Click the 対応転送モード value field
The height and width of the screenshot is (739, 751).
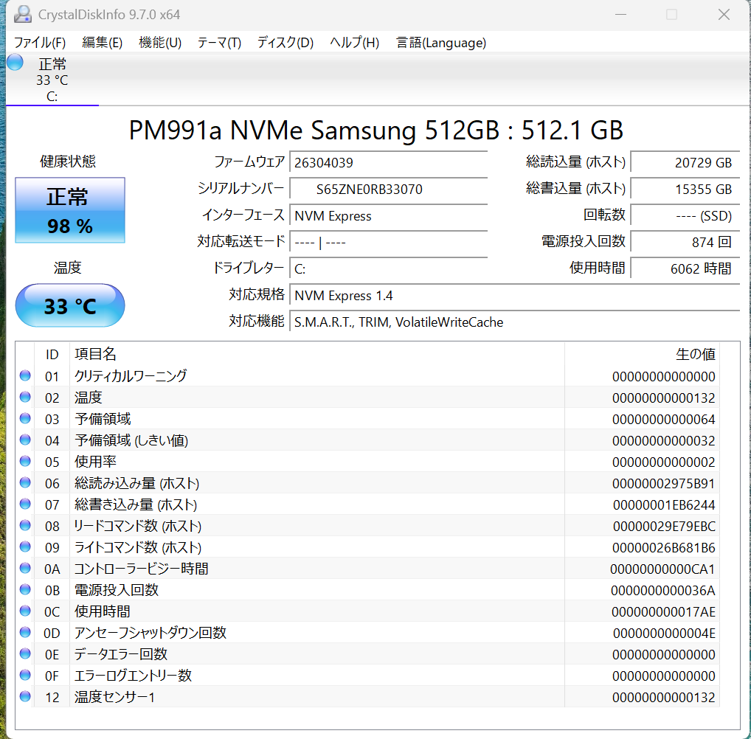pos(389,243)
